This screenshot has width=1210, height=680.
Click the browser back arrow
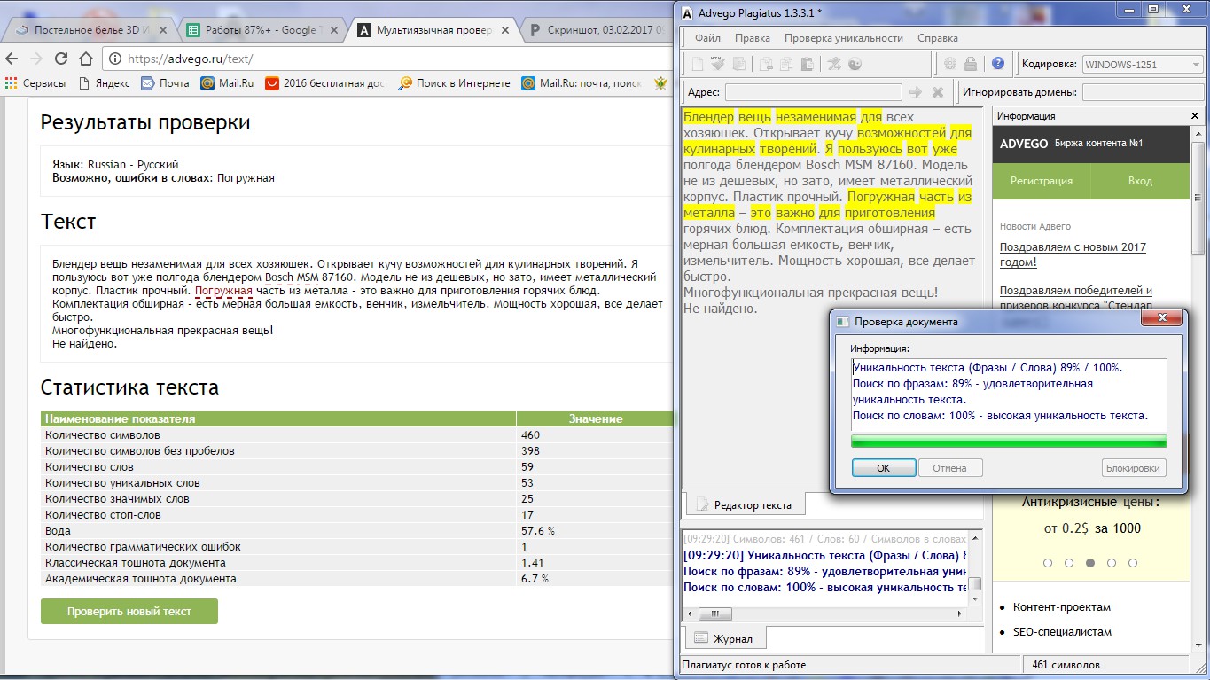click(x=12, y=59)
